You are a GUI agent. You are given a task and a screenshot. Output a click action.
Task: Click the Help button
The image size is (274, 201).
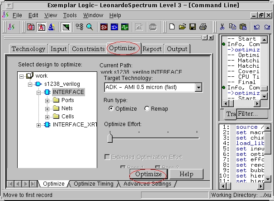186,174
